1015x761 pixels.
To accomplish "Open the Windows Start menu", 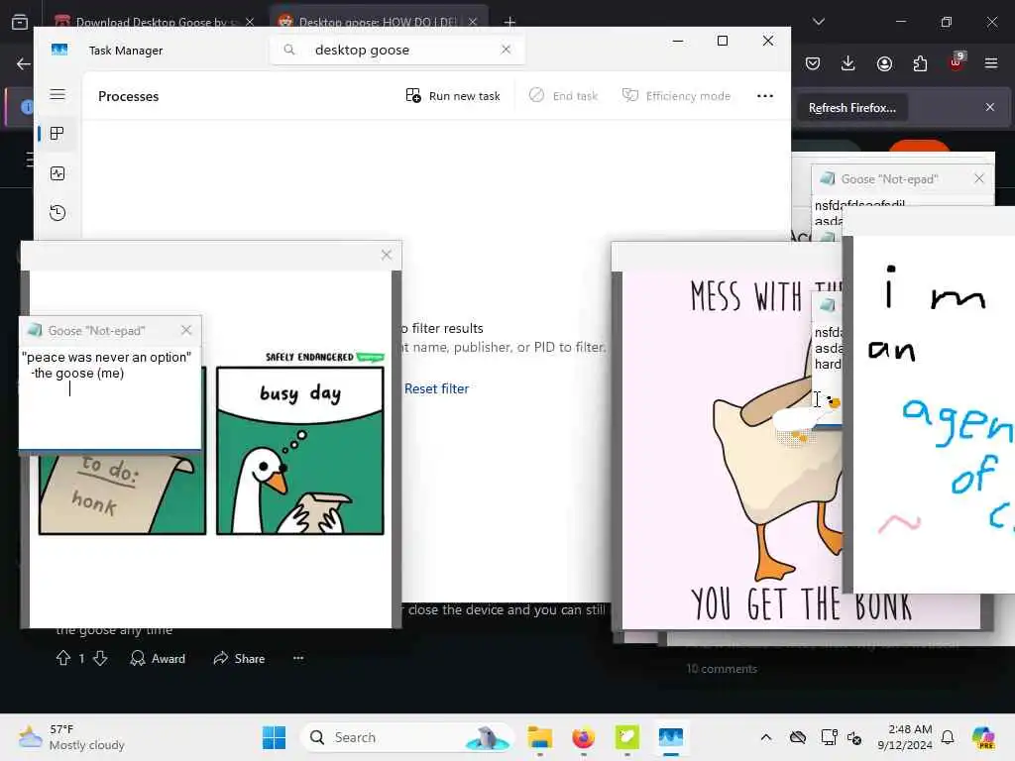I will pos(275,737).
